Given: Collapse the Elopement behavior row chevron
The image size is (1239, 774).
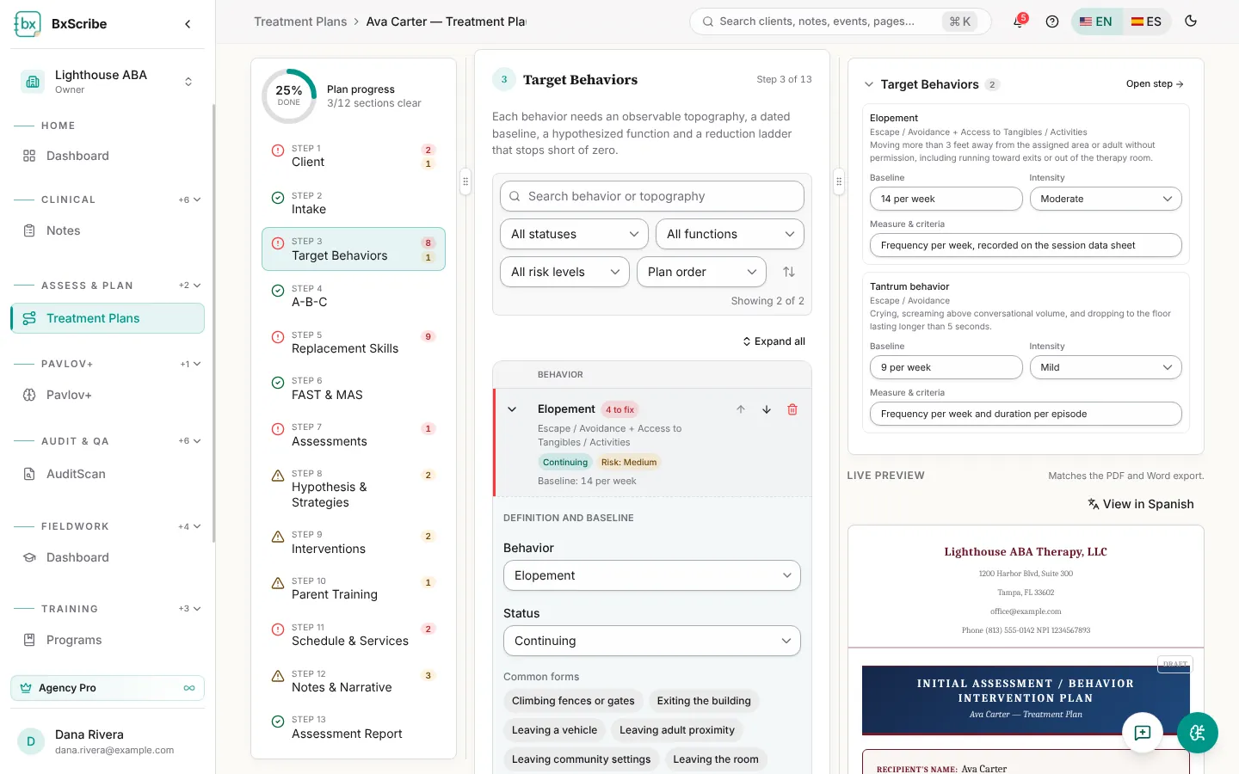Looking at the screenshot, I should coord(512,409).
